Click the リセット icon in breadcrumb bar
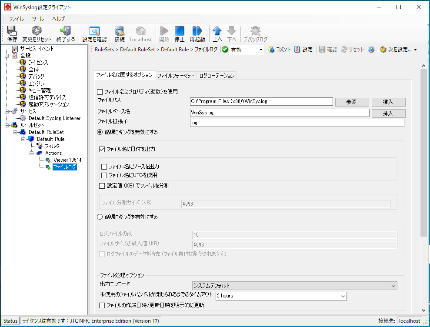Image resolution: width=430 pixels, height=327 pixels. pos(344,50)
